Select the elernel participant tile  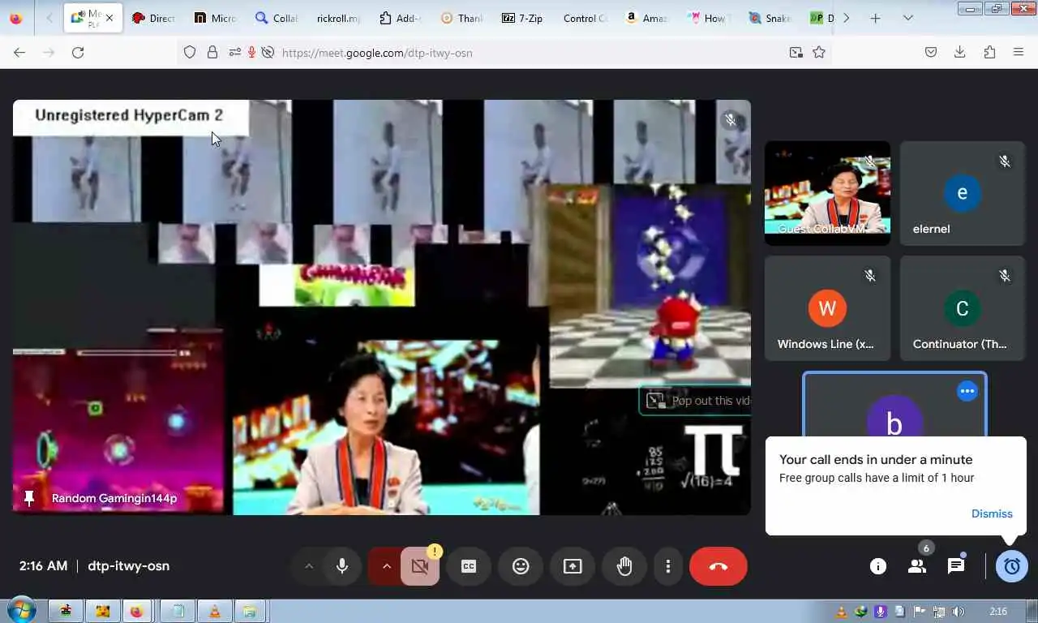tap(963, 193)
